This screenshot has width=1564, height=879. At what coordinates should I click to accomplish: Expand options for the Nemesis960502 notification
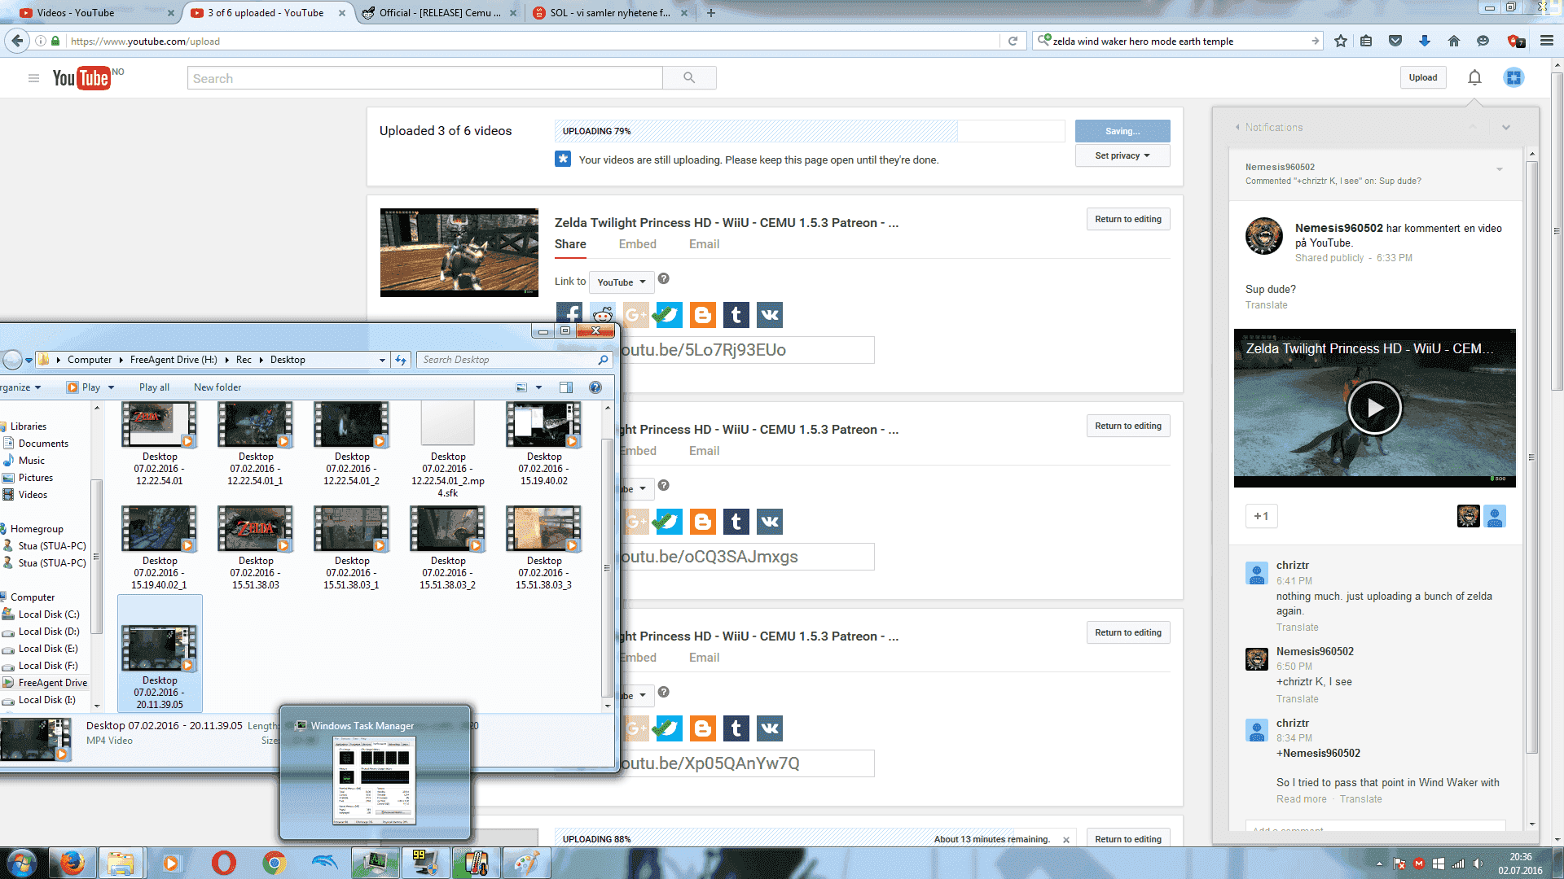tap(1500, 169)
